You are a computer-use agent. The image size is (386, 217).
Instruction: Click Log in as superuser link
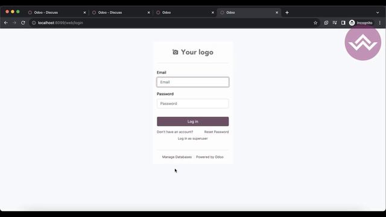pyautogui.click(x=193, y=139)
